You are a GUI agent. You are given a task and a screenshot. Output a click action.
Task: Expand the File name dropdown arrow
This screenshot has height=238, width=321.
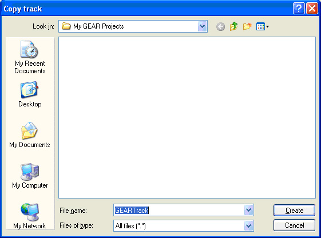point(248,210)
